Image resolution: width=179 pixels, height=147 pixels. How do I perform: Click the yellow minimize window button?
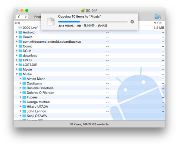tap(22, 10)
